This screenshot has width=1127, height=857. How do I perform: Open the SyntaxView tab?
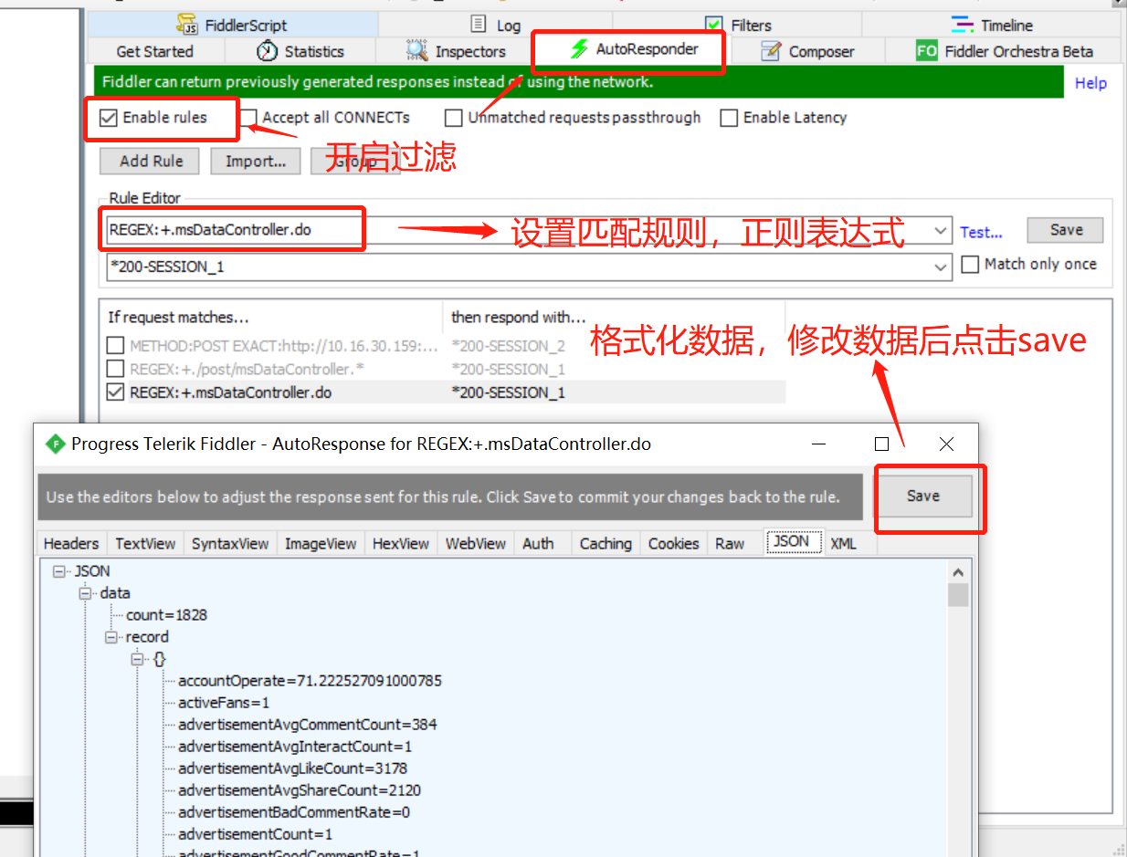[x=230, y=543]
